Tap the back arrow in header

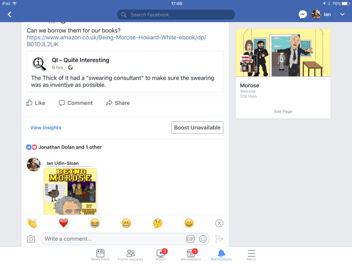click(x=9, y=15)
